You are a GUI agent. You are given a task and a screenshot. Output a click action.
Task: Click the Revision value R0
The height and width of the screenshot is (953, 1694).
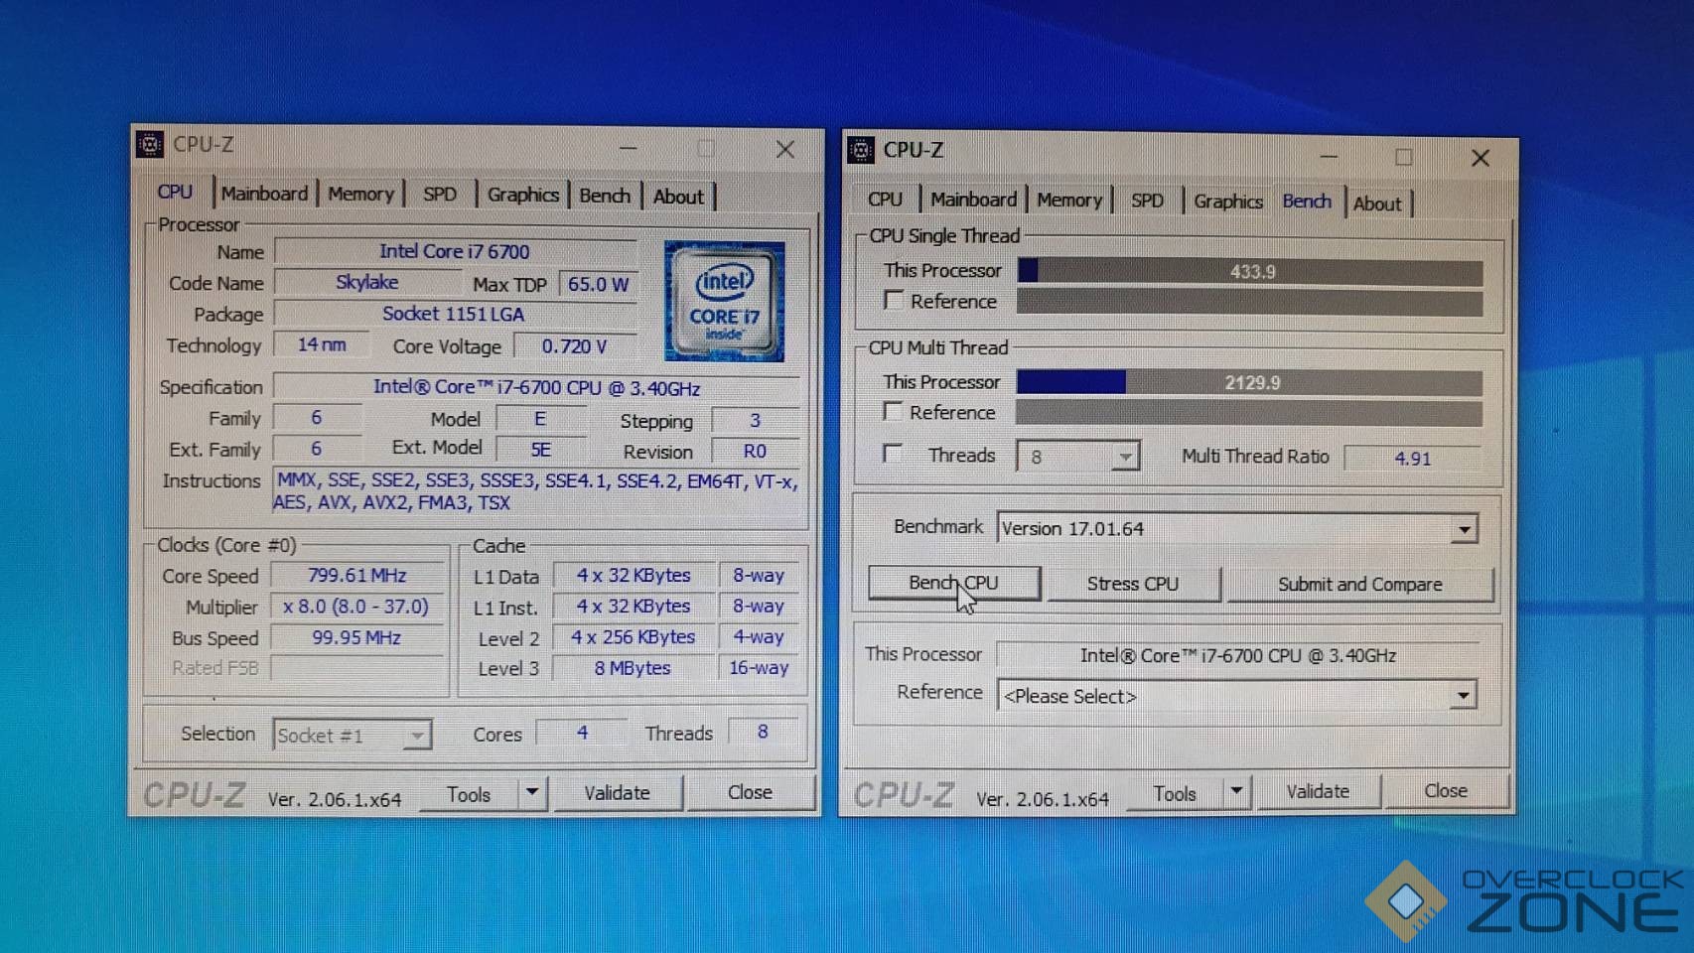pyautogui.click(x=755, y=452)
